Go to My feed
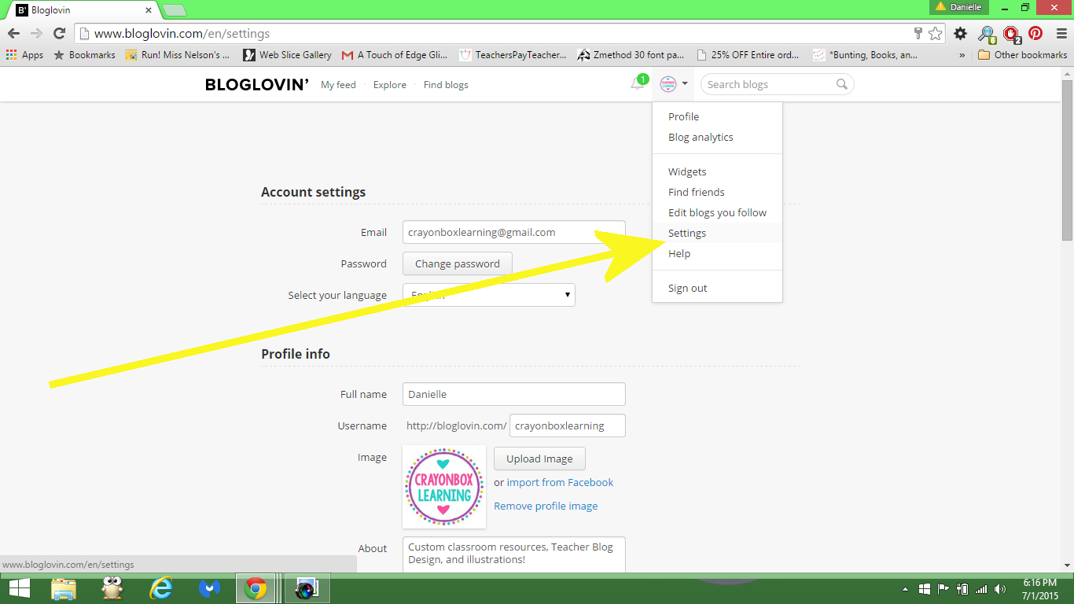 338,85
